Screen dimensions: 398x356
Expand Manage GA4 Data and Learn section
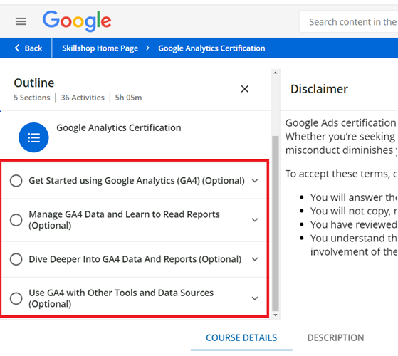coord(255,220)
